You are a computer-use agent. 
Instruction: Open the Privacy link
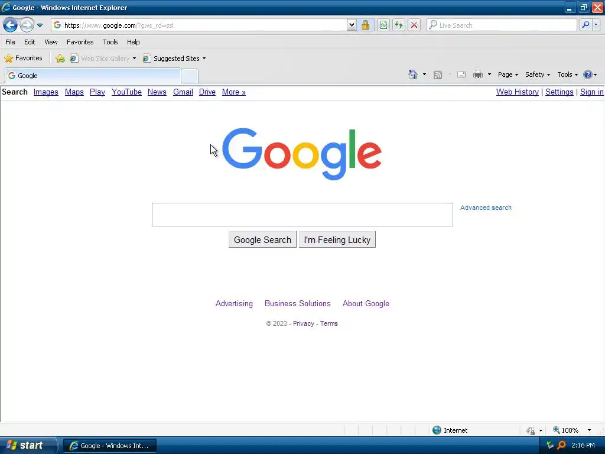point(304,323)
